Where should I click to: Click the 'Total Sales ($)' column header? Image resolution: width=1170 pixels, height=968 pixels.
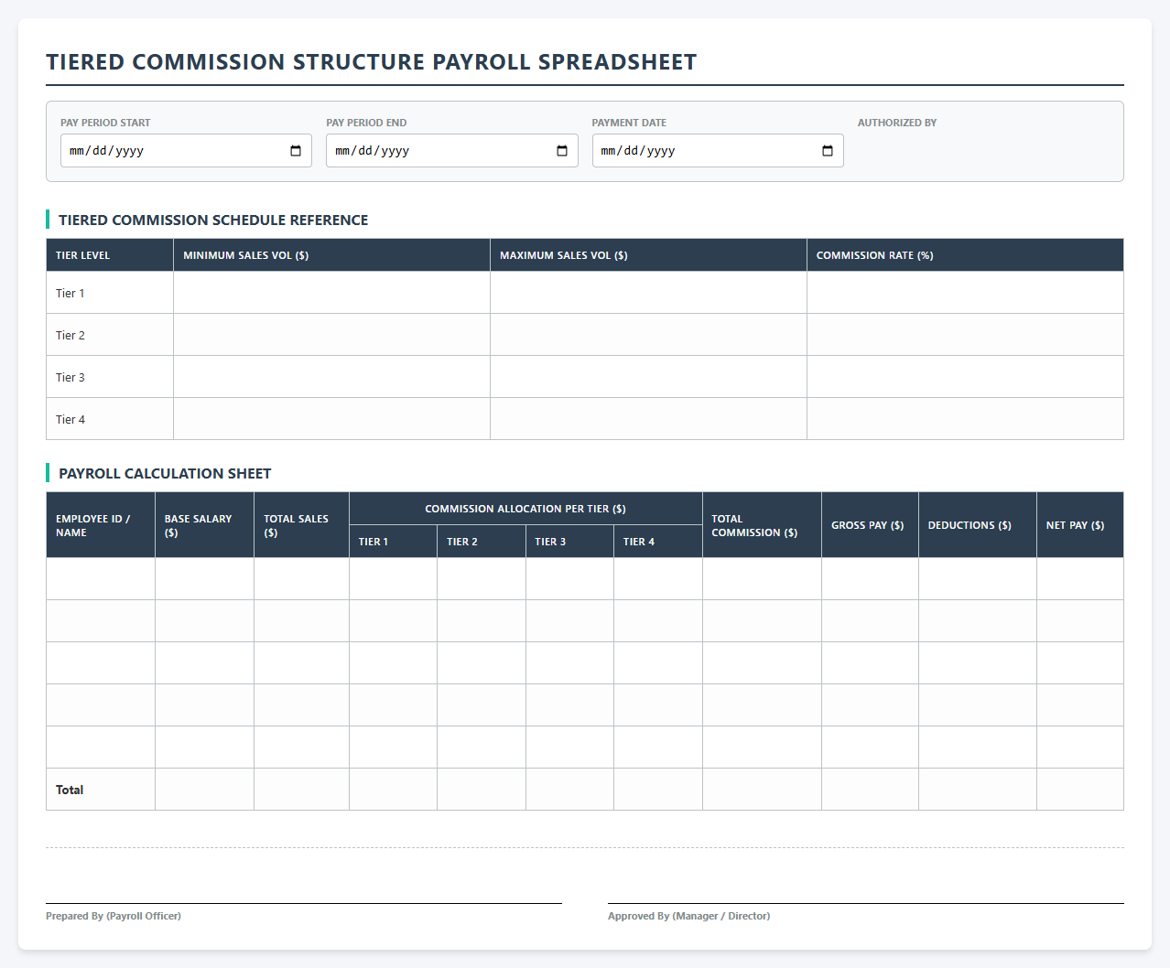[301, 525]
